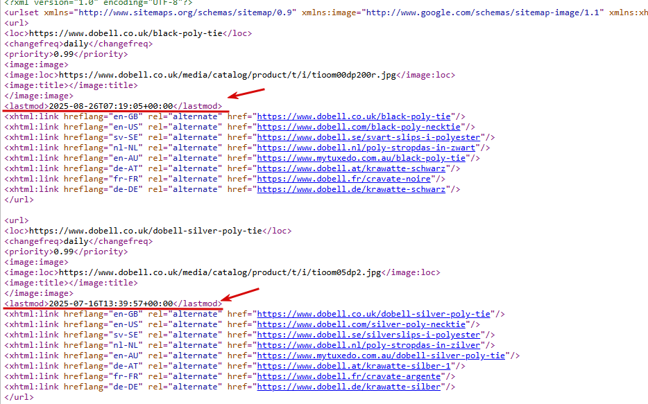Follow the dobell.fr/cravate-noire link
The image size is (648, 404).
click(344, 179)
